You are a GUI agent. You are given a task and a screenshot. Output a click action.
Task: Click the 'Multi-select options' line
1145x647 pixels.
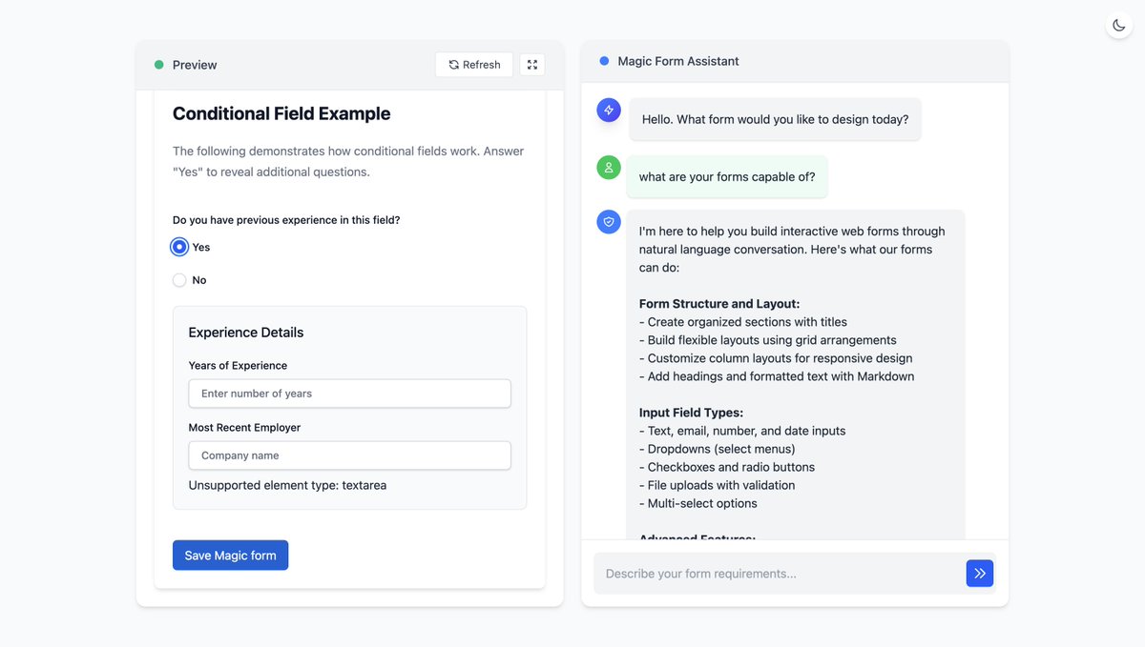pyautogui.click(x=698, y=503)
